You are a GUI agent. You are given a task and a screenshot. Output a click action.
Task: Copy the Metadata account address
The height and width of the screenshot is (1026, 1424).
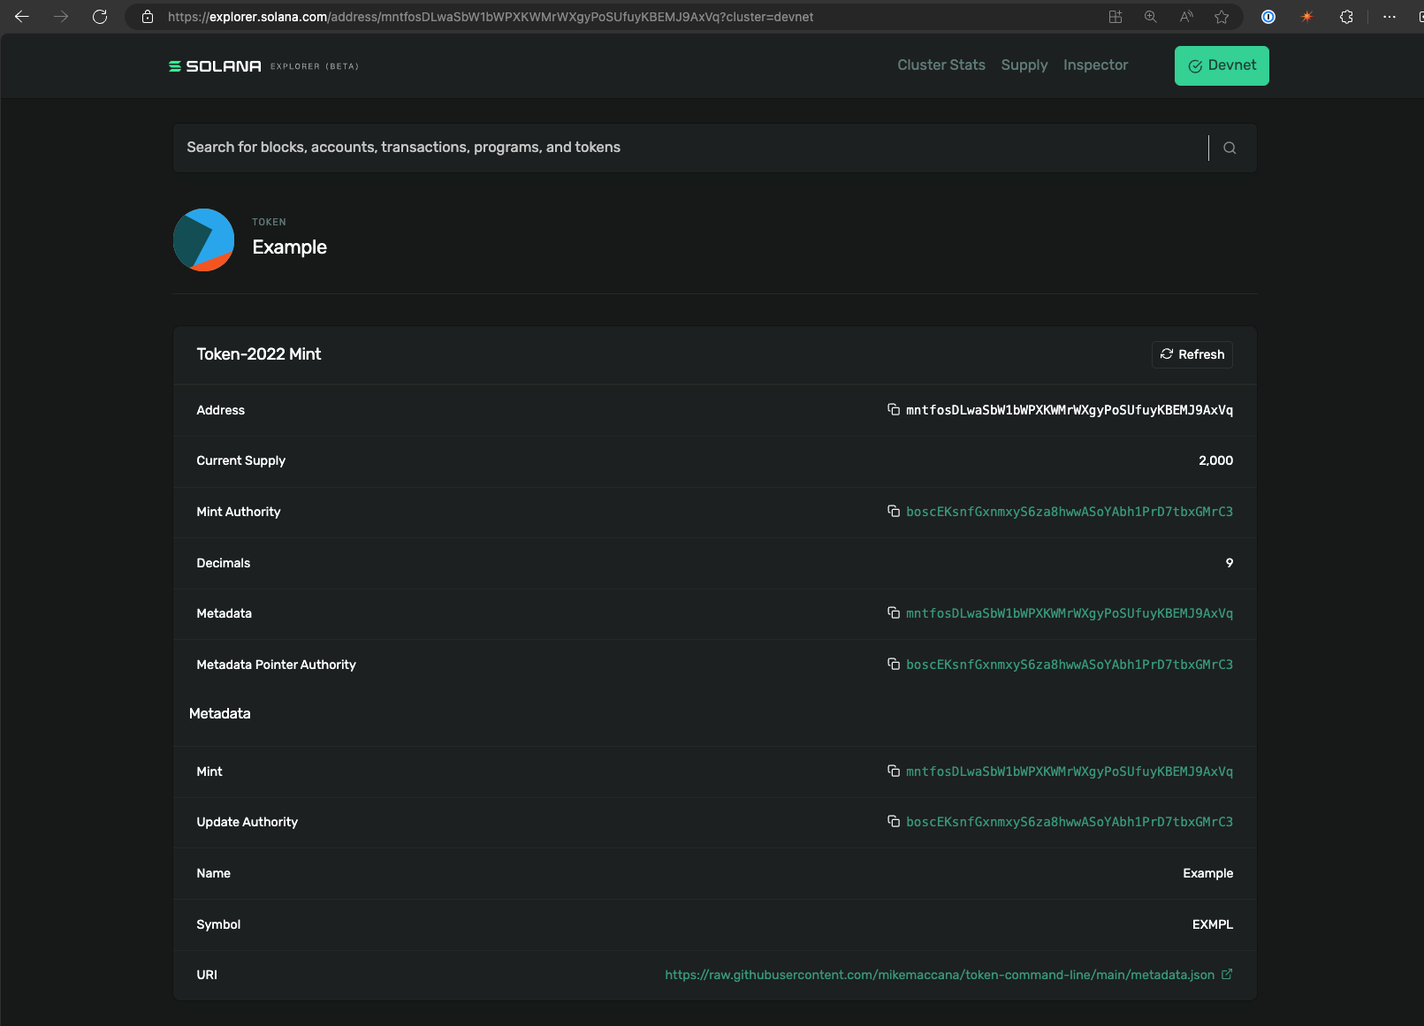tap(895, 612)
